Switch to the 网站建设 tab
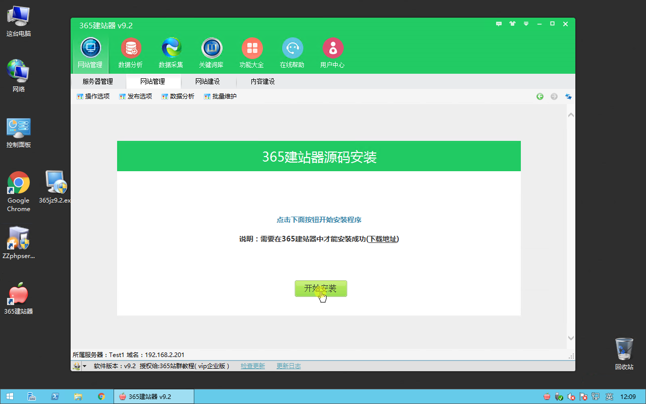 pyautogui.click(x=208, y=81)
